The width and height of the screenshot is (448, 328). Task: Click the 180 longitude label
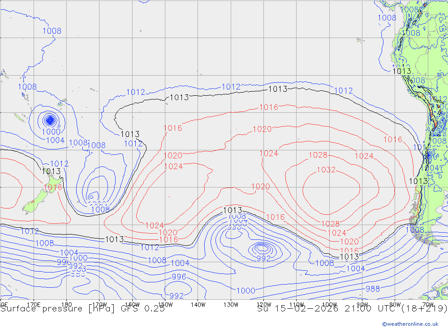pyautogui.click(x=67, y=305)
